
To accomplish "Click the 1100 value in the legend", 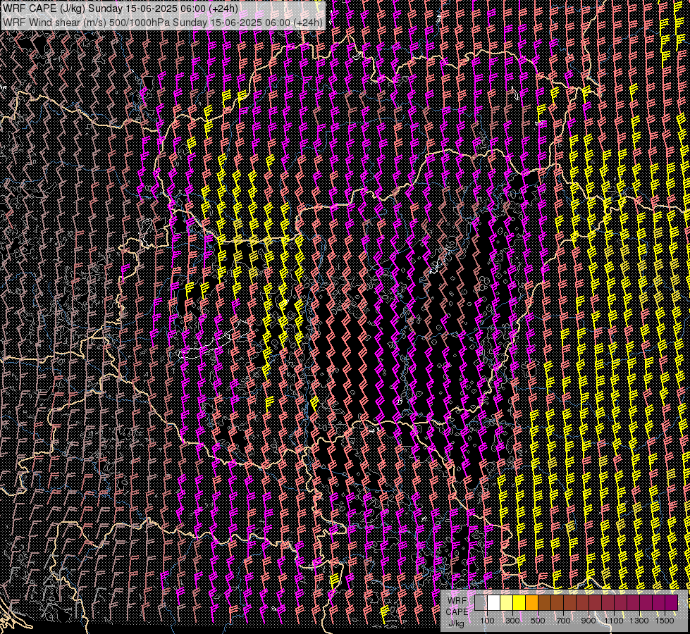I will (x=614, y=621).
